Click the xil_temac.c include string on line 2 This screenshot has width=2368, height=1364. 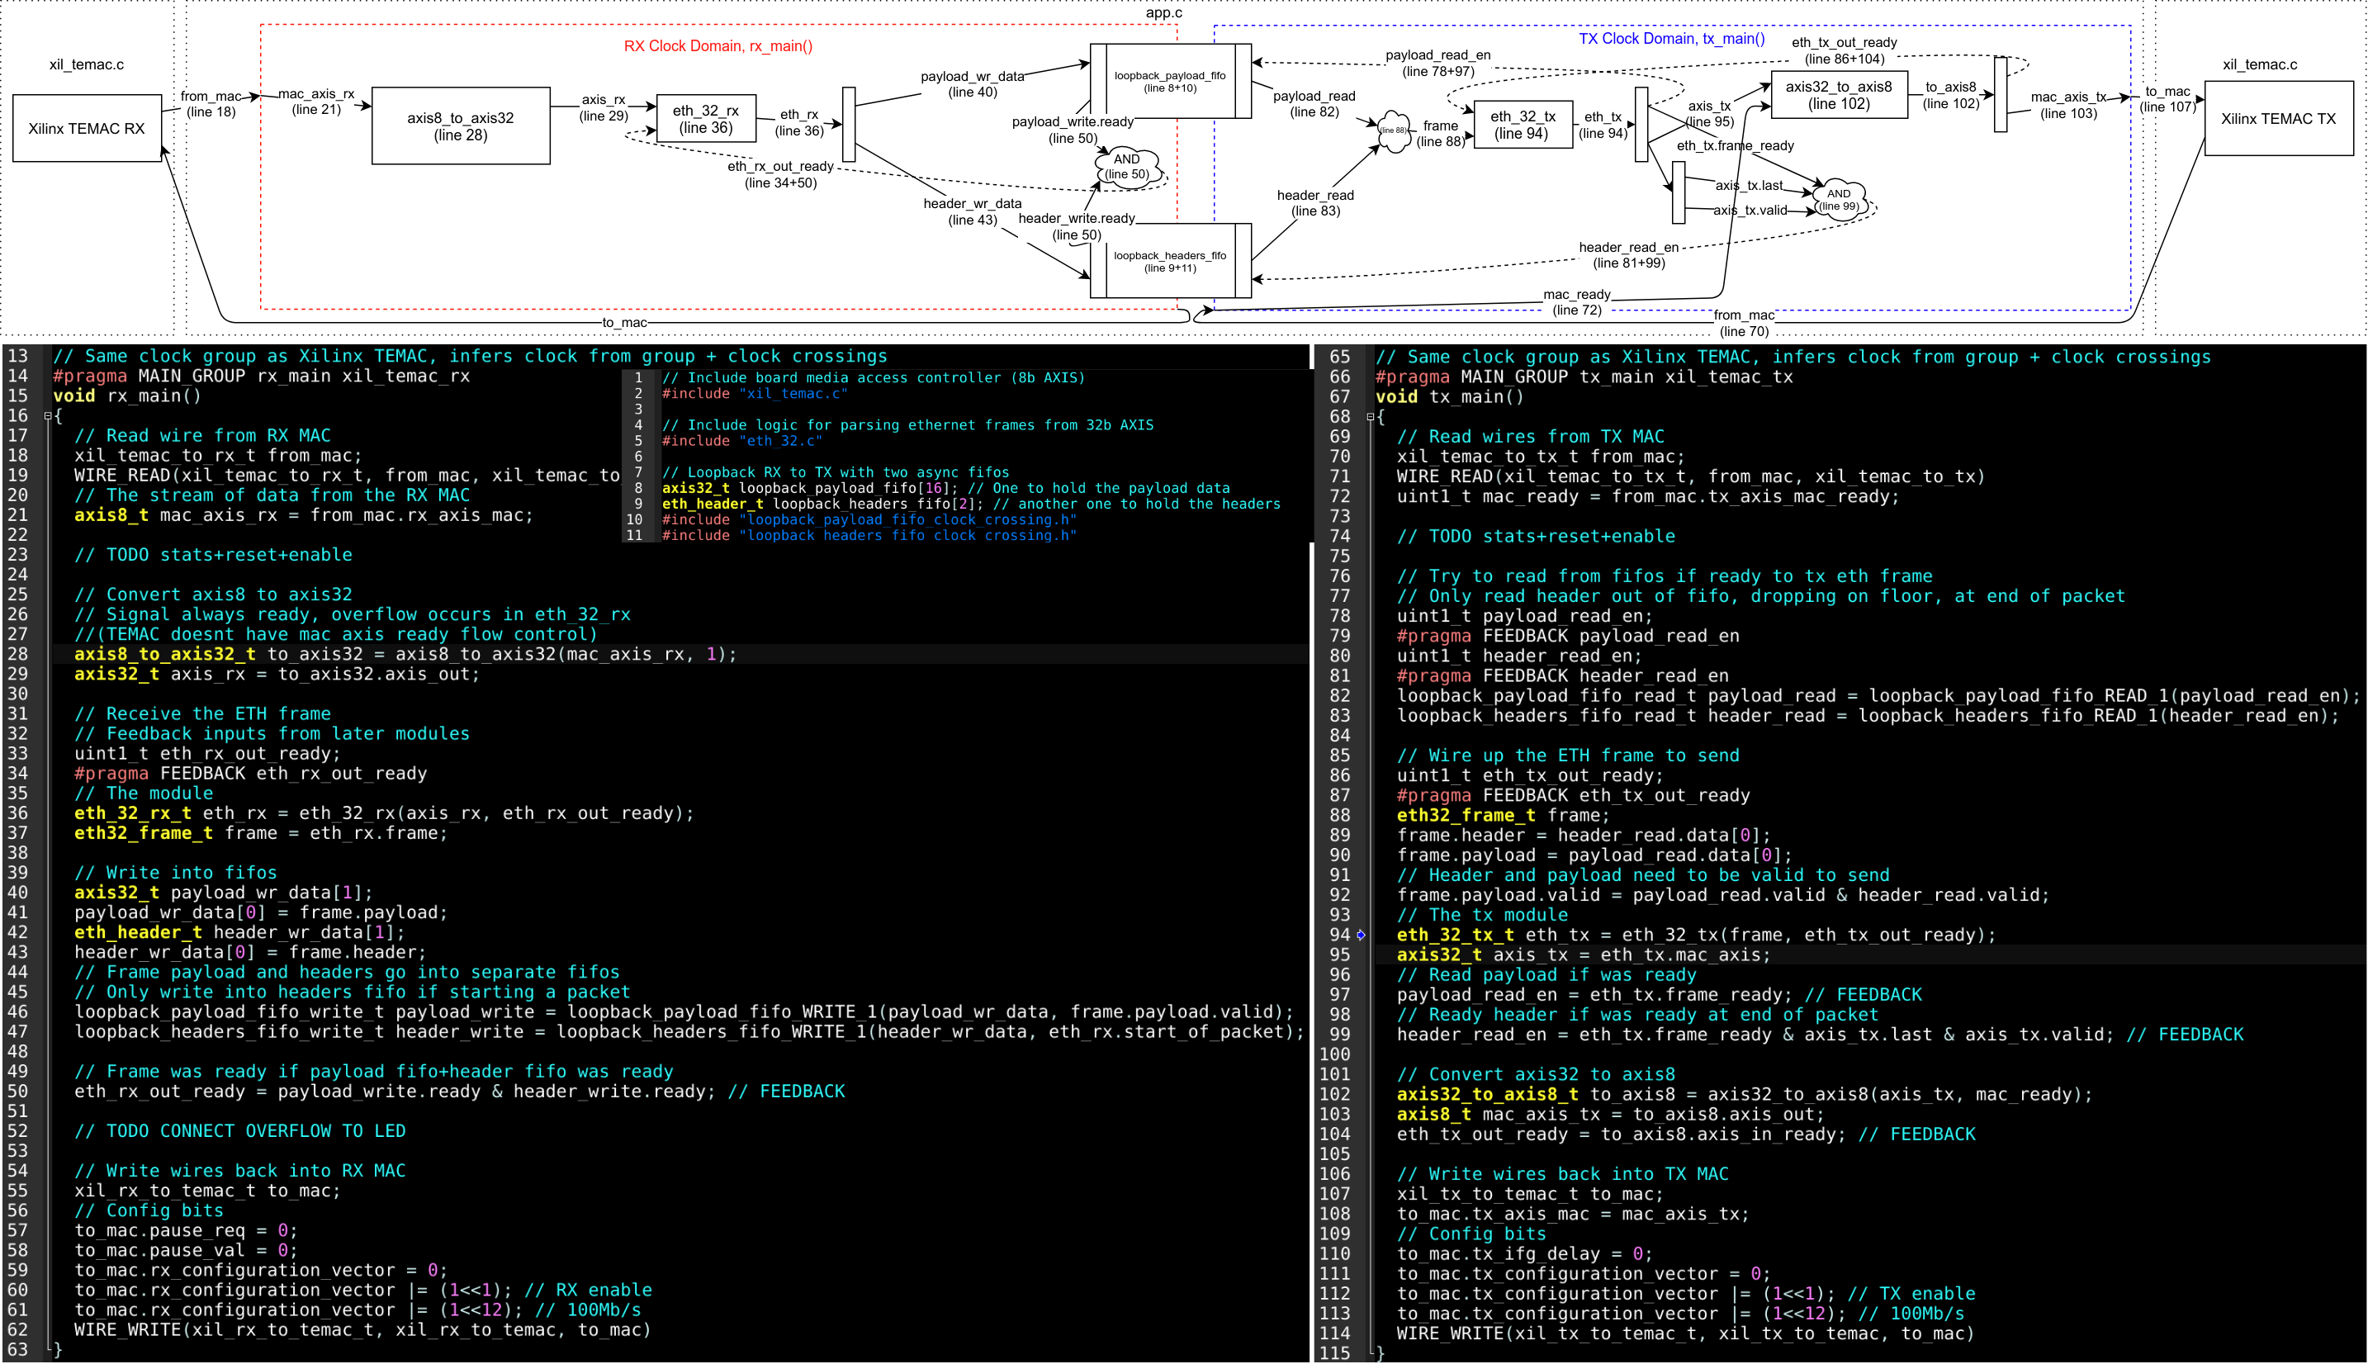[x=793, y=394]
